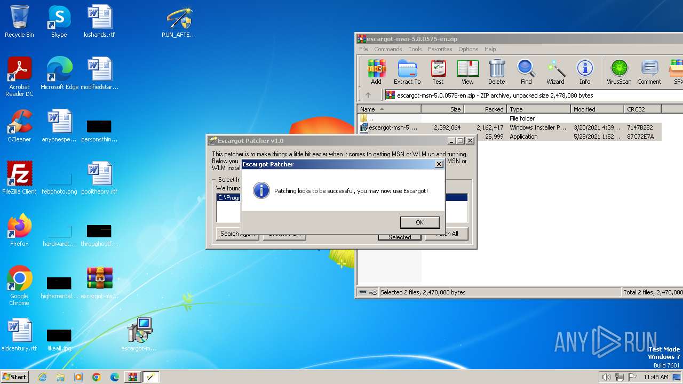The height and width of the screenshot is (384, 683).
Task: Click the View tool in WinRAR
Action: click(x=467, y=72)
